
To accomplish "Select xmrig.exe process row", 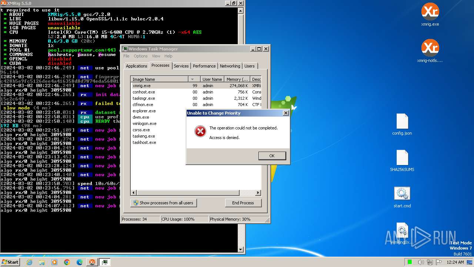I will tap(196, 86).
